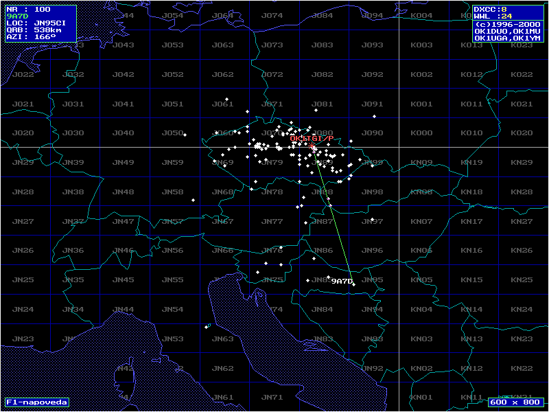Click the isolated station dot in square JN63
549x412 pixels.
[207, 327]
